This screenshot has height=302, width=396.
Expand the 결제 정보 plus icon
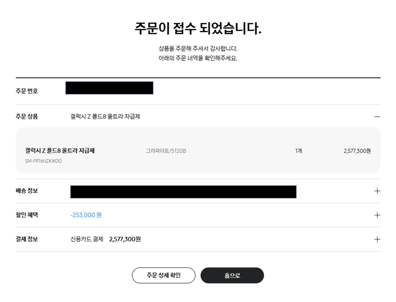point(377,239)
